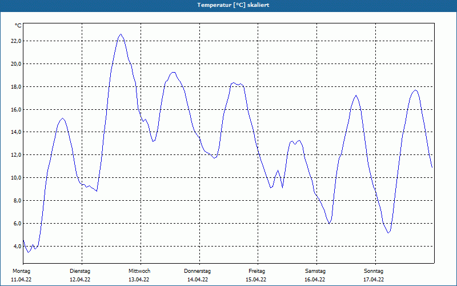Click the 8,0 axis label
The height and width of the screenshot is (286, 457).
pos(17,201)
